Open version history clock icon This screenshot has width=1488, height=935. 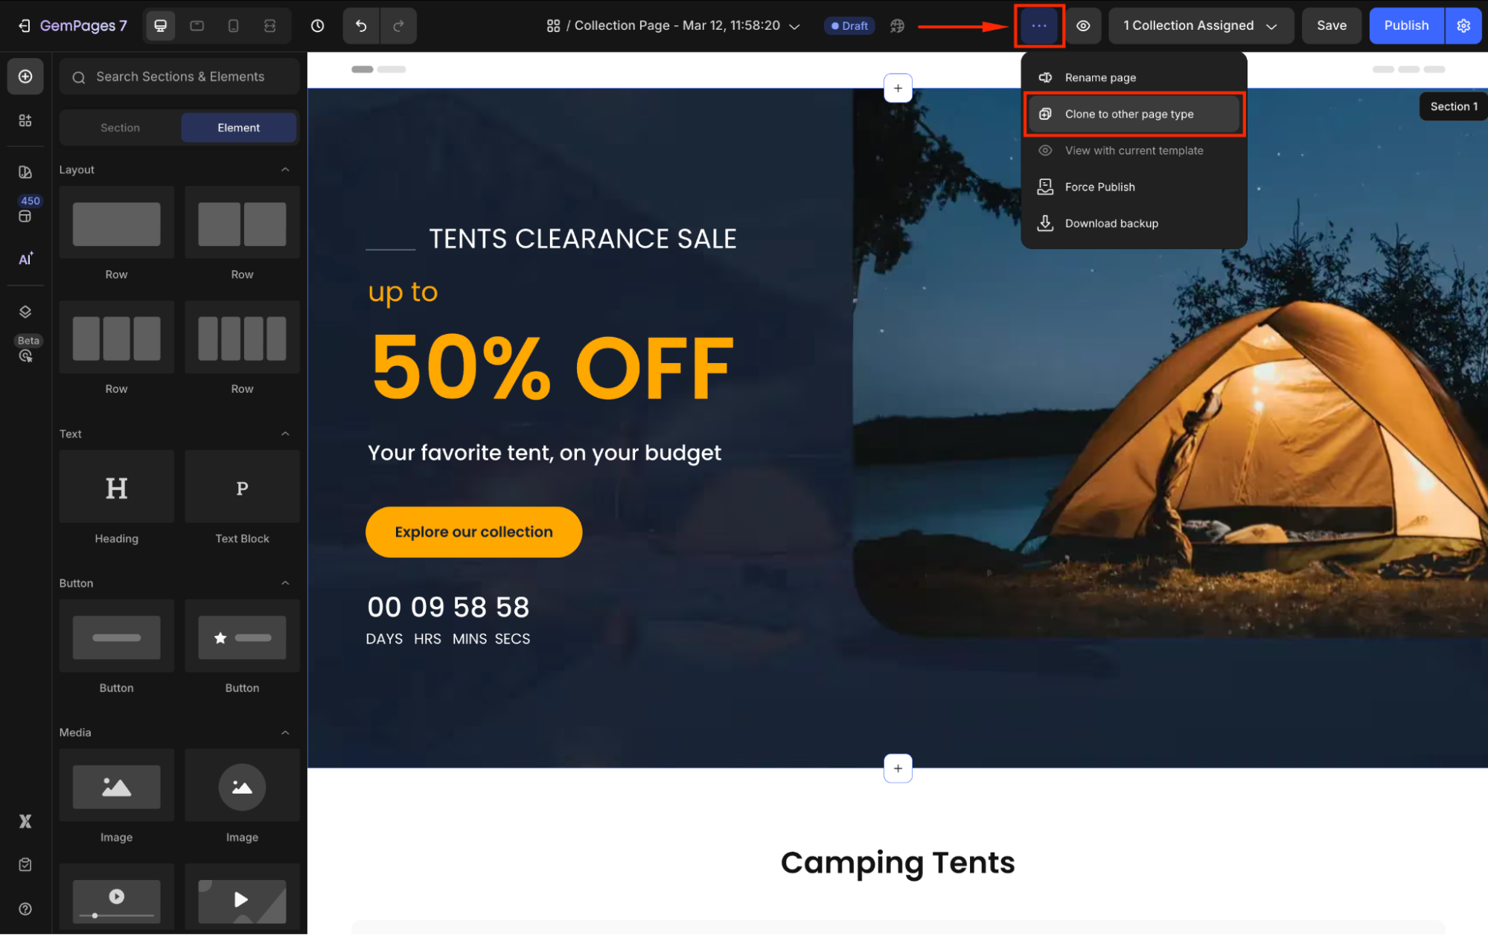point(317,26)
